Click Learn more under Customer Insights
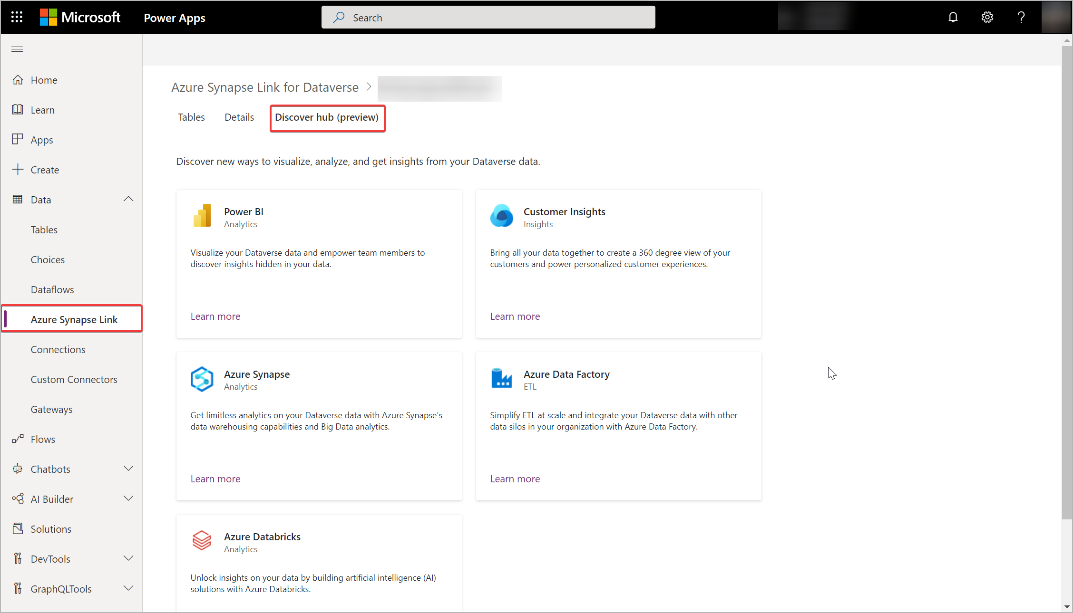This screenshot has height=613, width=1073. pos(515,316)
